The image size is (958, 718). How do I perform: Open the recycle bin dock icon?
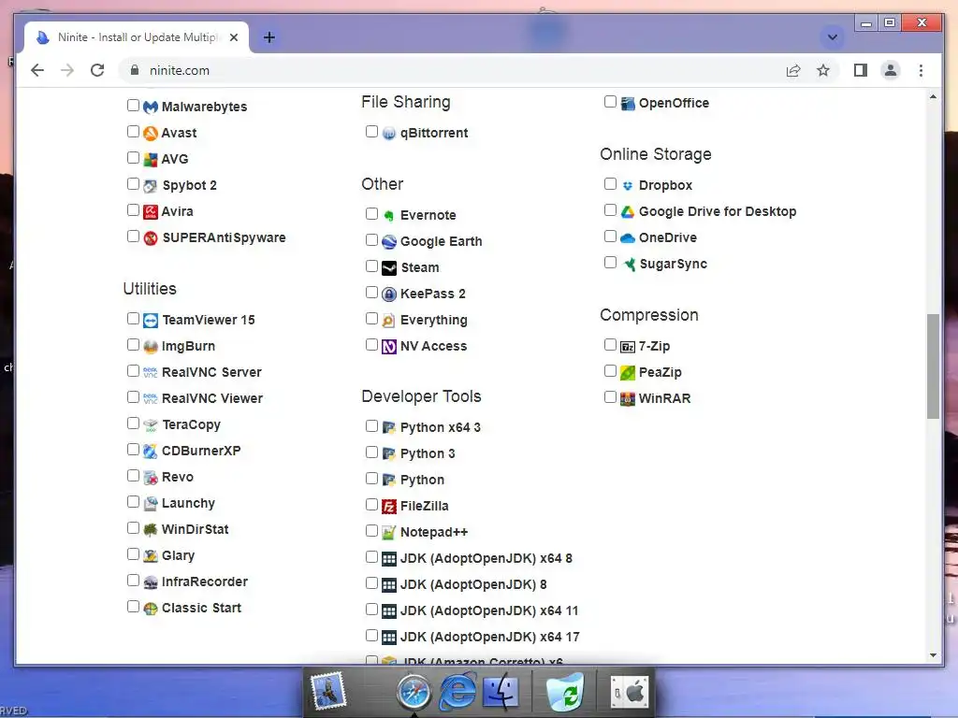point(565,691)
